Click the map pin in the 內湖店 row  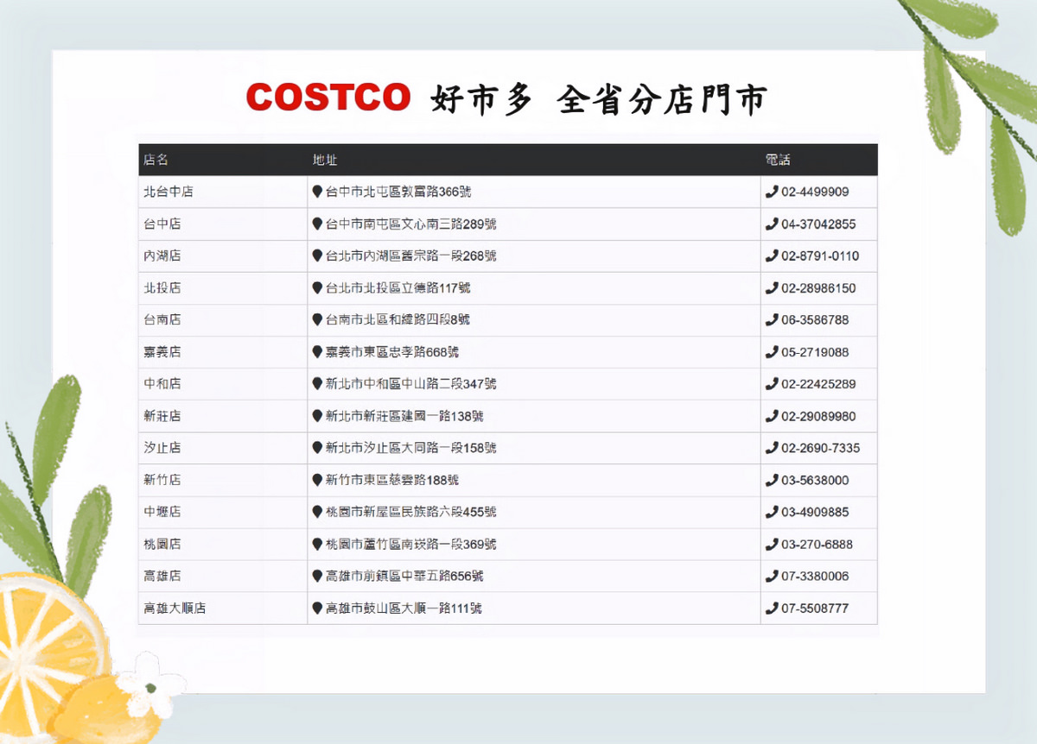tap(317, 255)
